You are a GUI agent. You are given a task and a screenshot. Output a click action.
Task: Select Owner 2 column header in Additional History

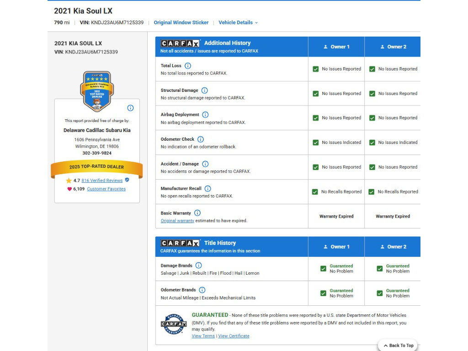click(393, 47)
